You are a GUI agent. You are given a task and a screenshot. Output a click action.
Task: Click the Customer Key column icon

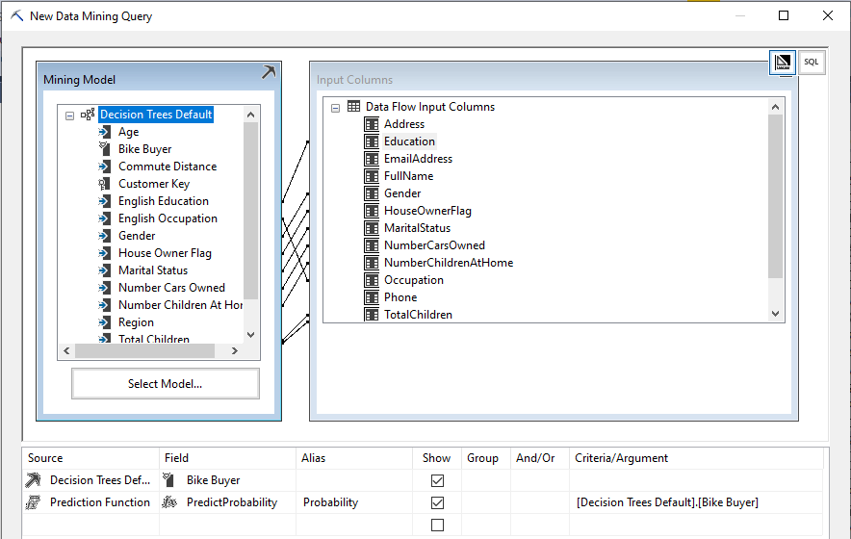105,184
